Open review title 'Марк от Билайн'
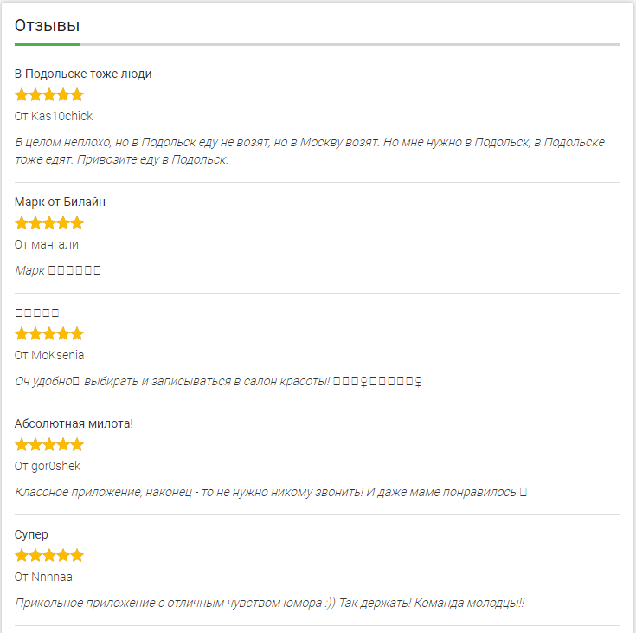The width and height of the screenshot is (636, 633). tap(61, 202)
